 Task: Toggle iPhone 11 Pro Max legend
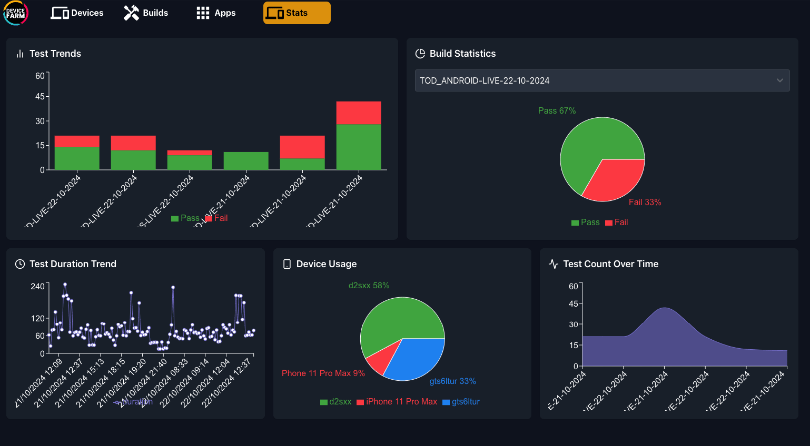click(397, 402)
